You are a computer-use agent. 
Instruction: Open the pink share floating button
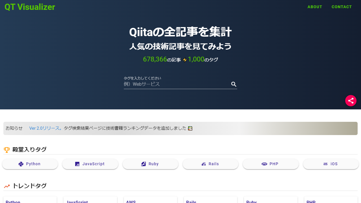pos(351,101)
